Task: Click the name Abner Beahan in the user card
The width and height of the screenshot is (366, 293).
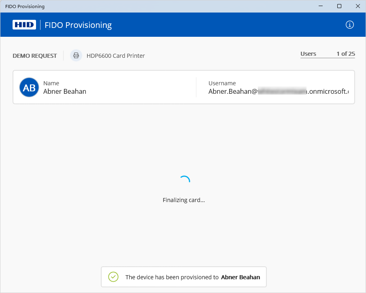Action: 65,91
